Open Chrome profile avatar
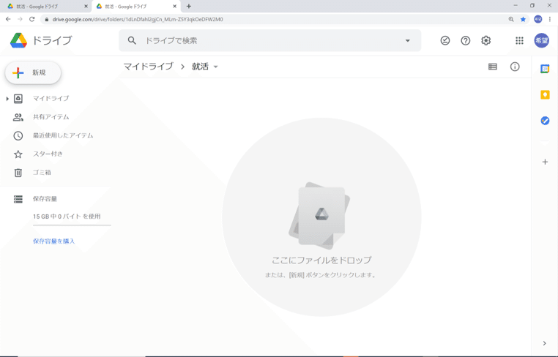Screen dimensions: 558x357 coord(537,20)
